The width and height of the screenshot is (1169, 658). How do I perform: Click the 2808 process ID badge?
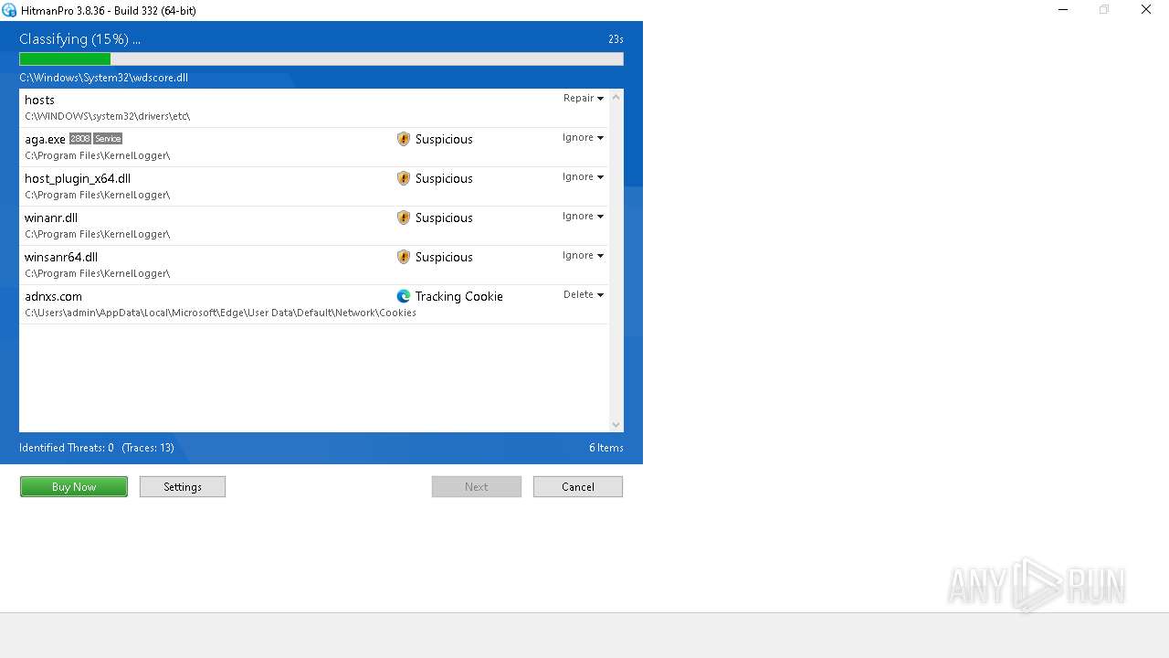[x=80, y=139]
